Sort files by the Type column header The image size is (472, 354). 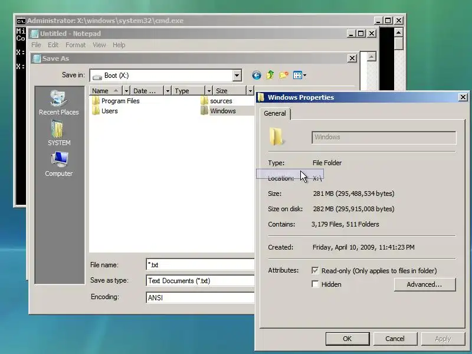188,91
